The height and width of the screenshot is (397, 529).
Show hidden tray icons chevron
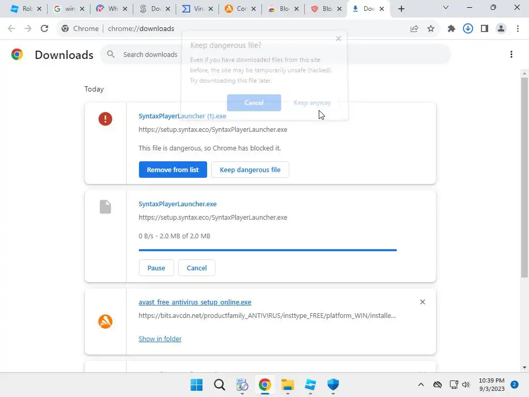point(421,385)
